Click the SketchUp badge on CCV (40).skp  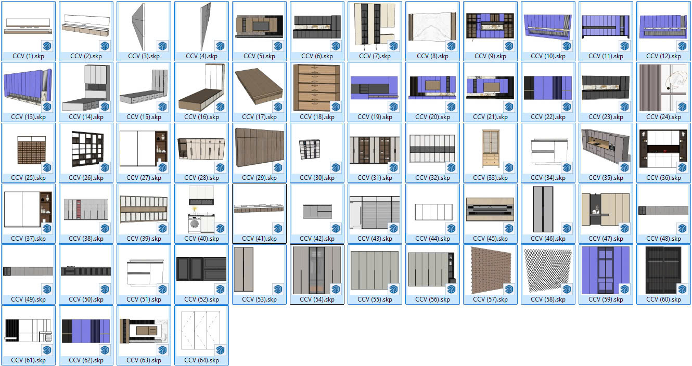tap(220, 228)
